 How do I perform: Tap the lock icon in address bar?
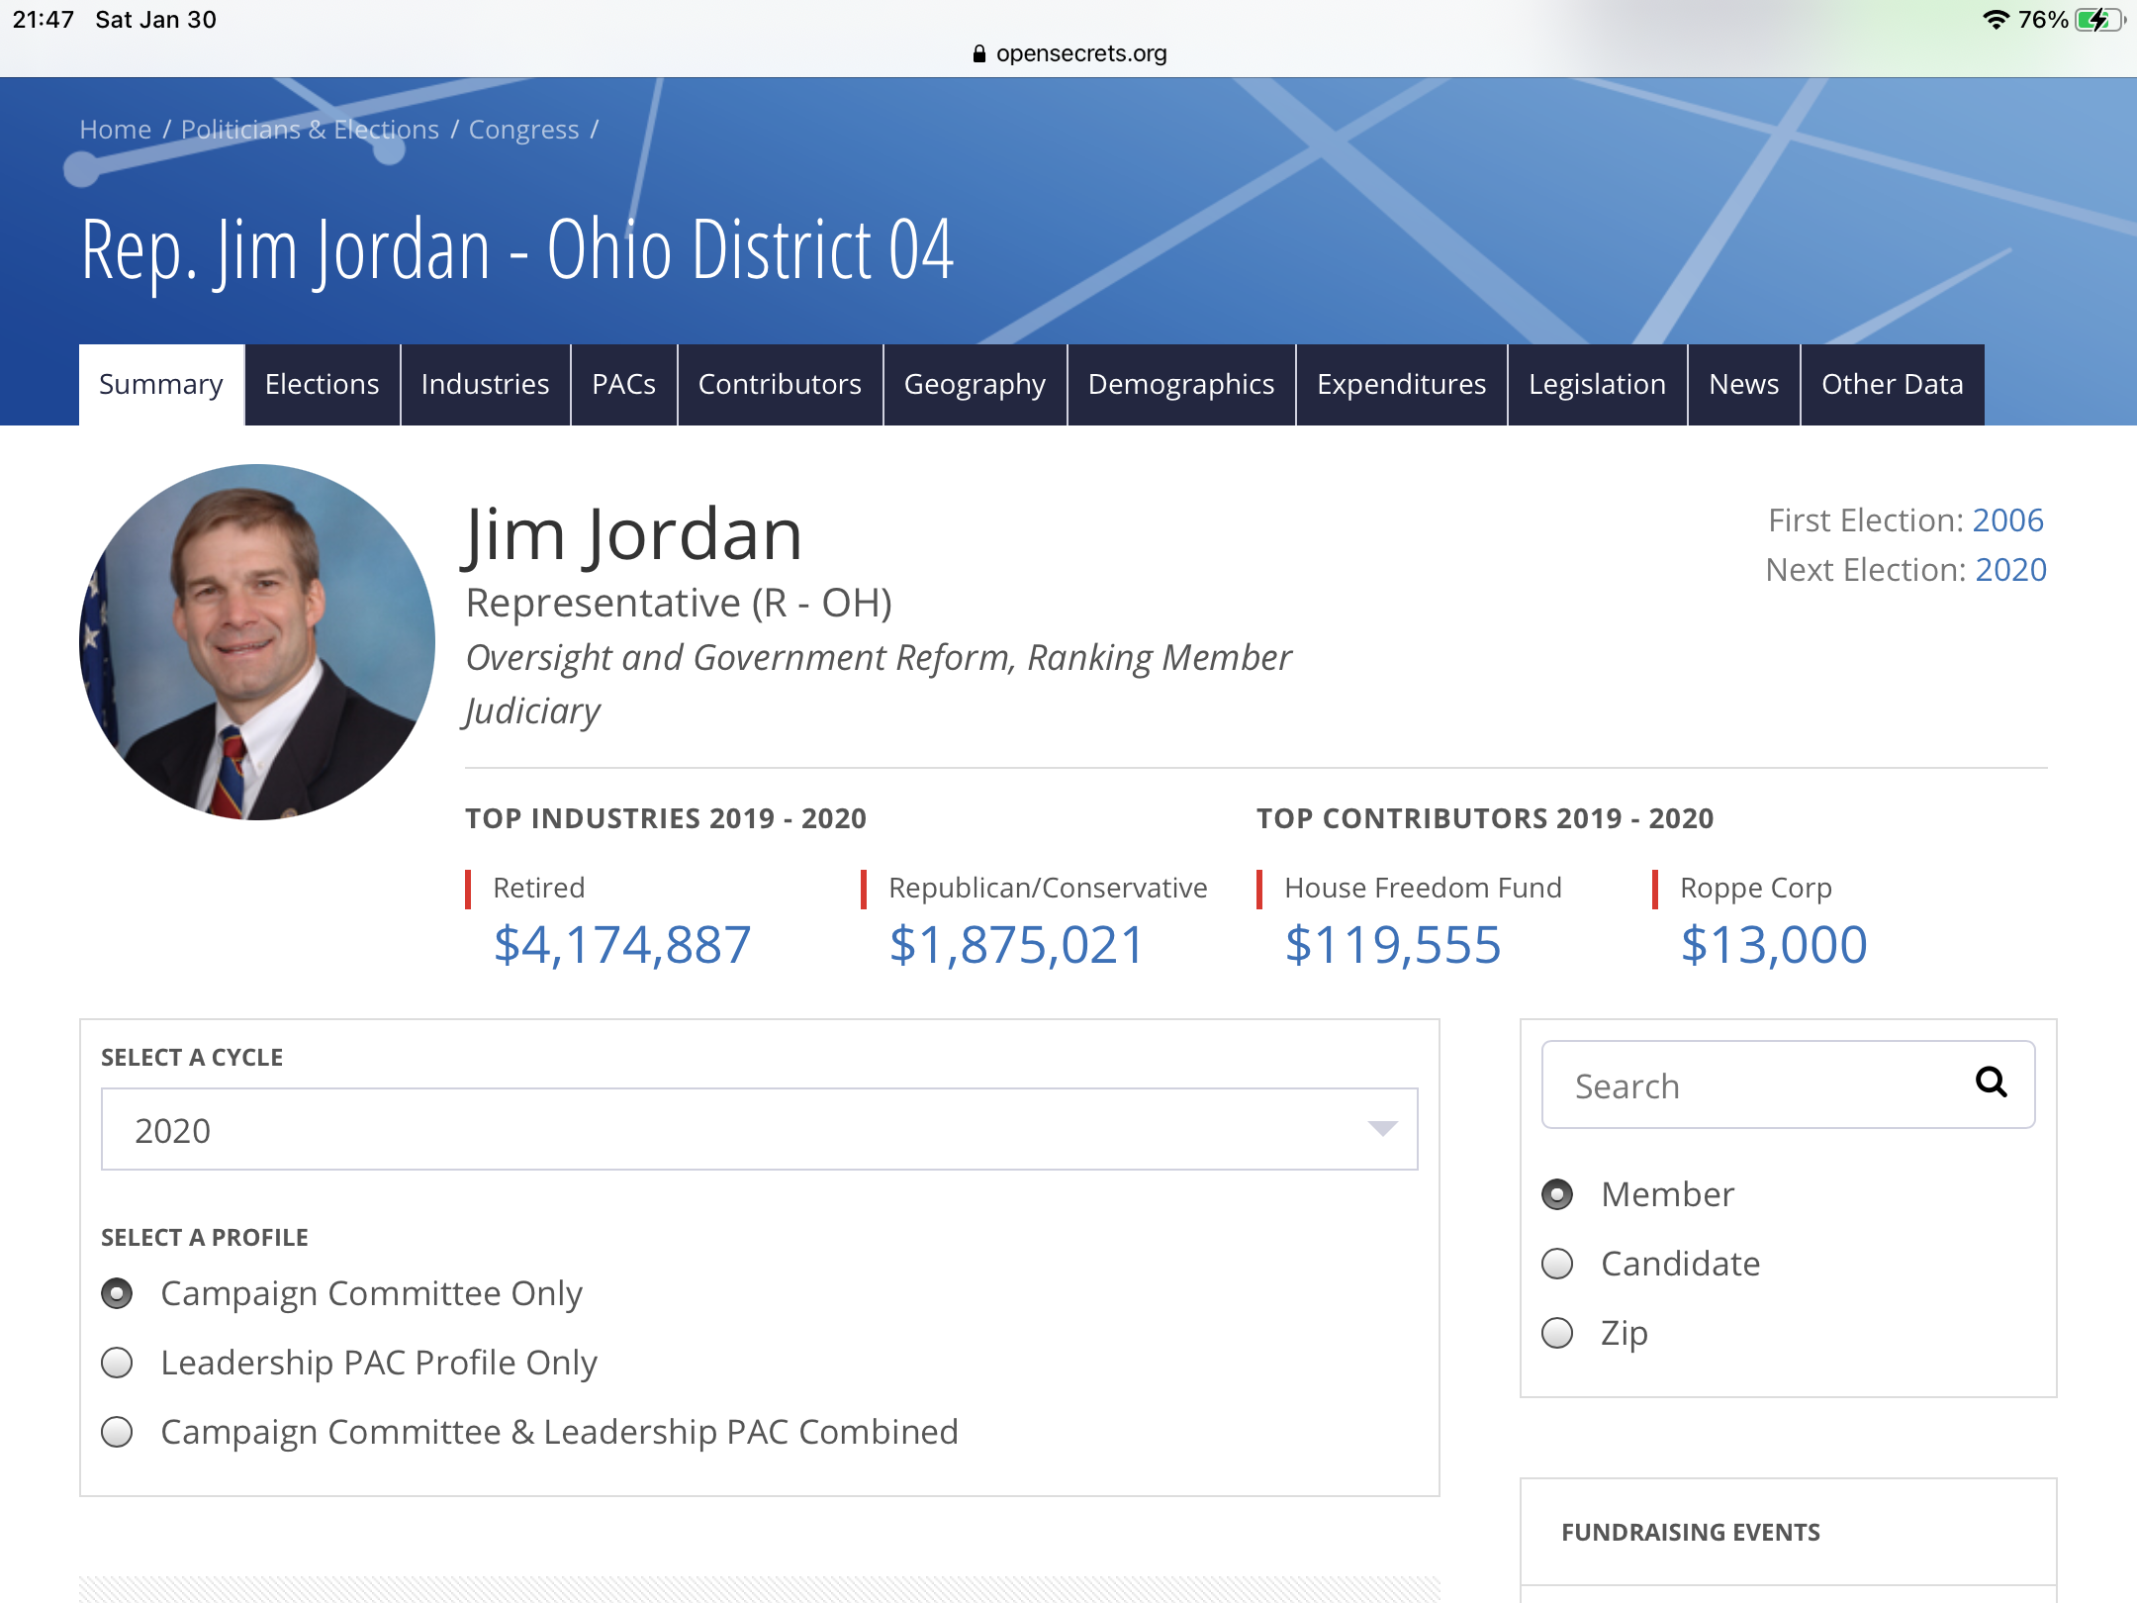pyautogui.click(x=978, y=53)
